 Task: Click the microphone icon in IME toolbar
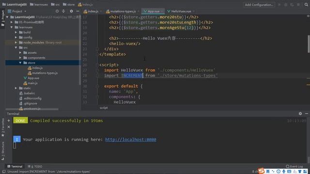click(x=284, y=172)
